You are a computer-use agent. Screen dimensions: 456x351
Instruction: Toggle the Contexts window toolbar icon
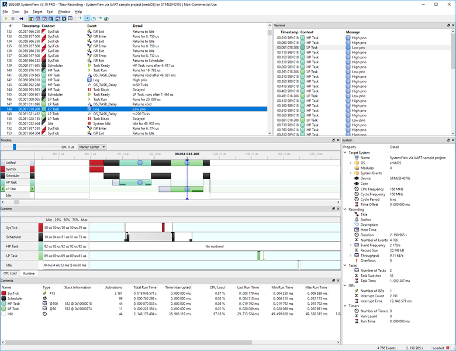(x=57, y=19)
